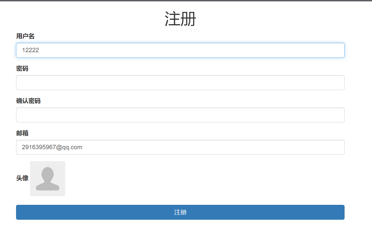
Task: Click 注册 to complete registration
Action: [x=180, y=212]
